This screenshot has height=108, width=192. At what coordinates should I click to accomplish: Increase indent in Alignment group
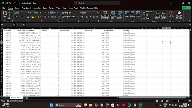[58, 17]
